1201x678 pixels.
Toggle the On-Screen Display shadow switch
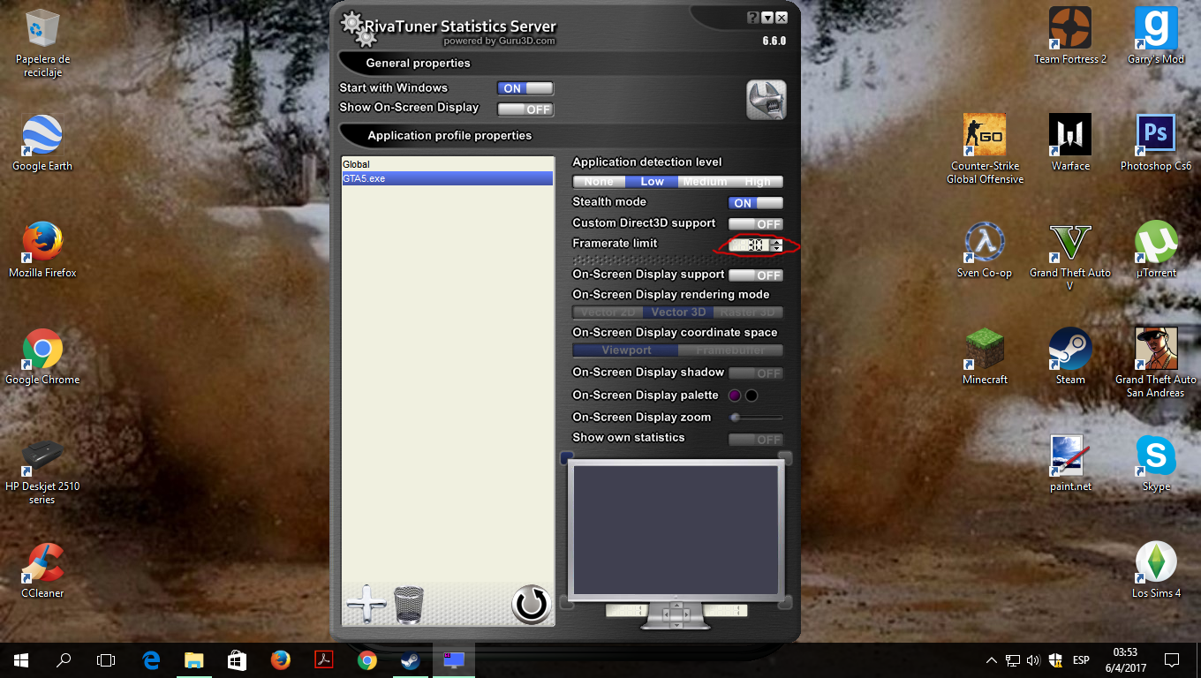point(756,373)
